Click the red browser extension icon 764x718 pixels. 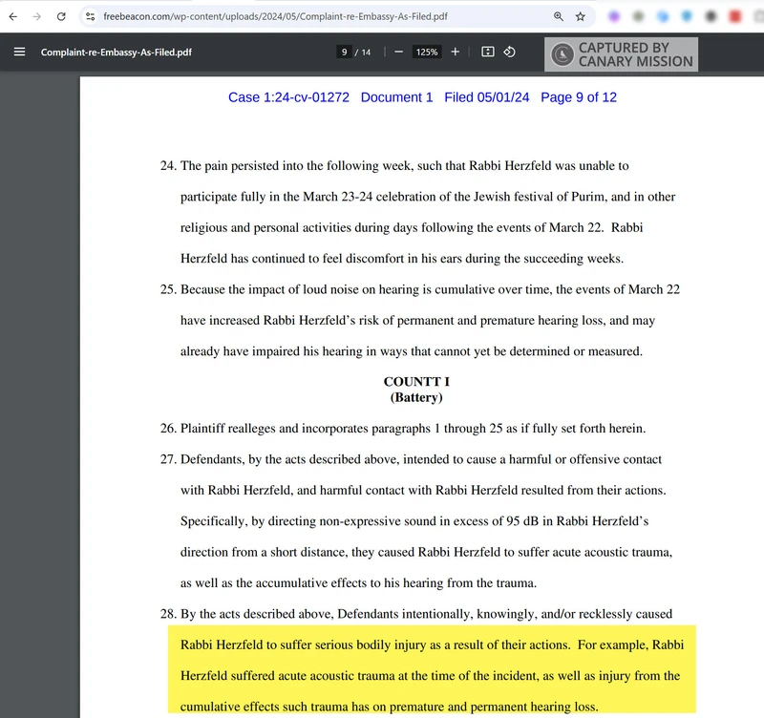pos(734,16)
